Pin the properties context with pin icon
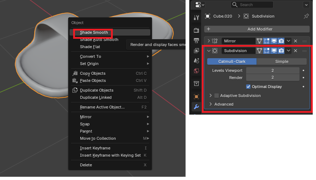This screenshot has height=180, width=316. (x=306, y=16)
